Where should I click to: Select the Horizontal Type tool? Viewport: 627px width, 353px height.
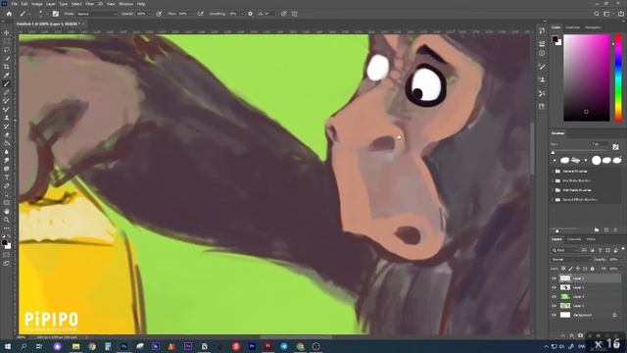[7, 177]
